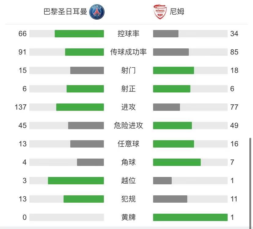Select the 射正 stat label
Screen dimensions: 253x229
[128, 89]
